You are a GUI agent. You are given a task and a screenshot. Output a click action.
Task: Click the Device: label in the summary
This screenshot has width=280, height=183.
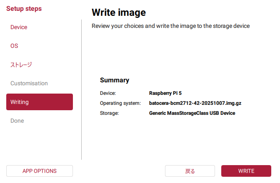click(x=108, y=93)
